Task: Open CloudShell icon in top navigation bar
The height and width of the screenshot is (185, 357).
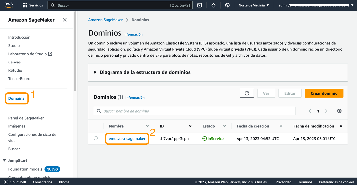Action: pyautogui.click(x=200, y=5)
